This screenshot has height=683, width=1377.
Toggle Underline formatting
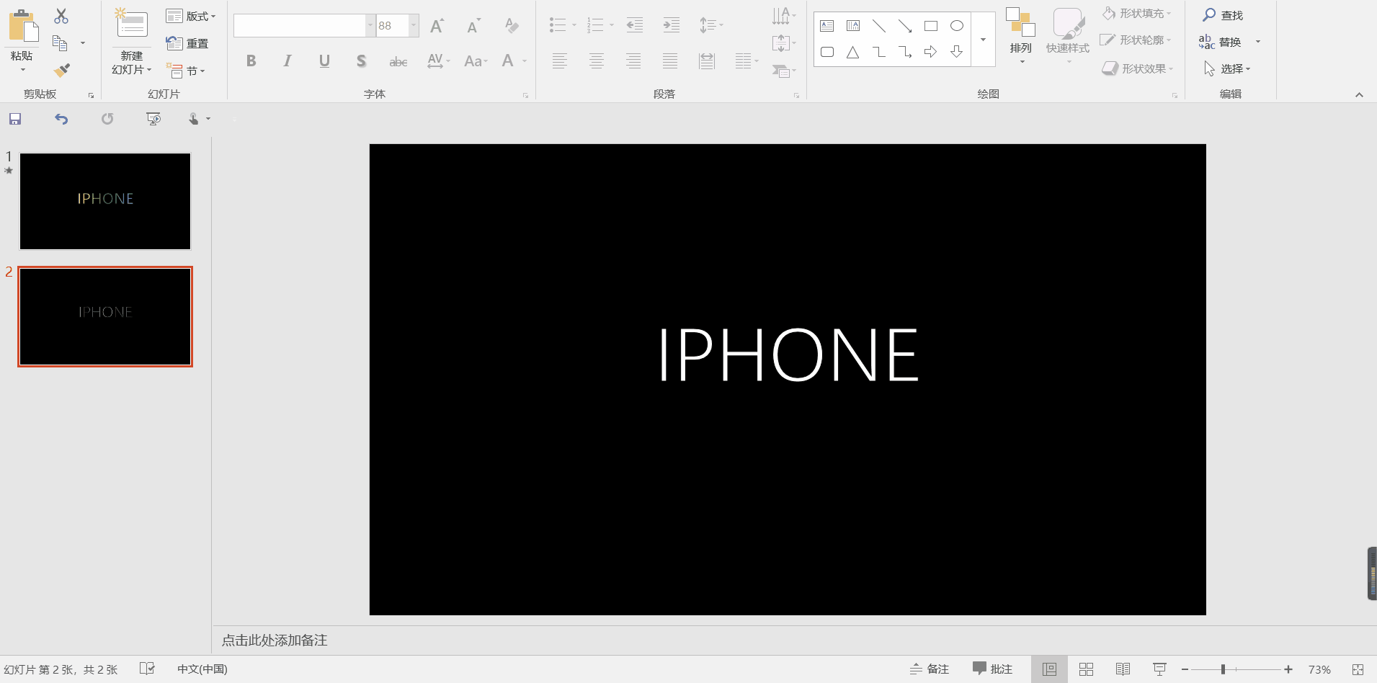(324, 61)
